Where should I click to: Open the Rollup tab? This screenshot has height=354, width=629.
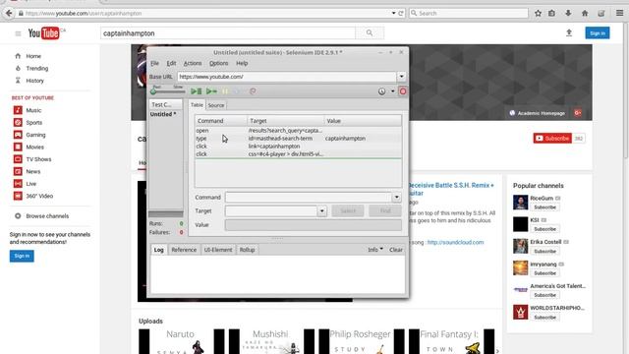(247, 250)
